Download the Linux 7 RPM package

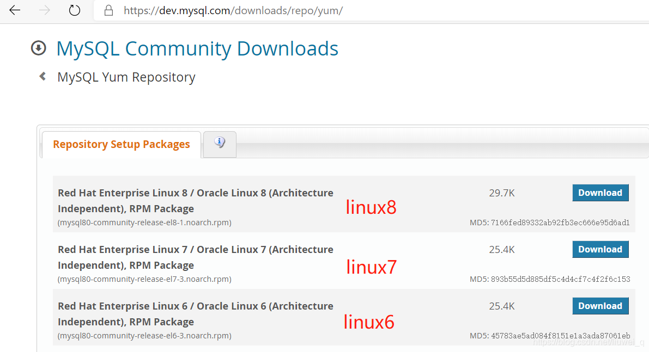[x=600, y=250]
